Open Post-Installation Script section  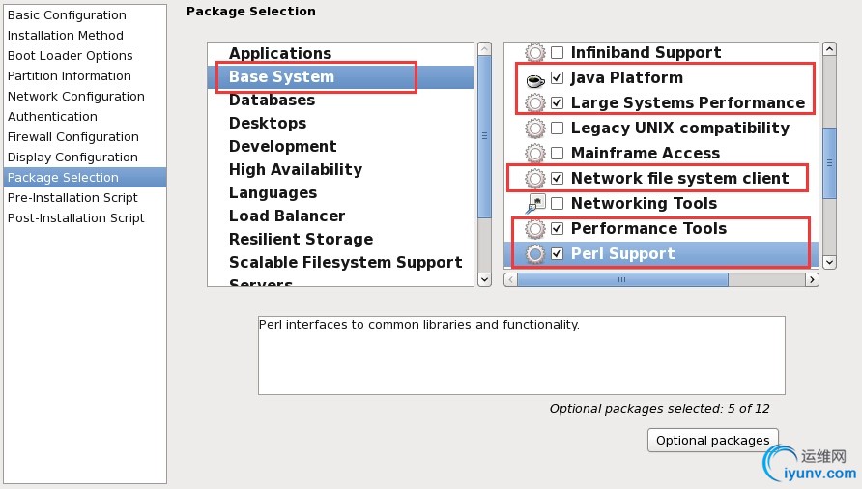pyautogui.click(x=85, y=218)
